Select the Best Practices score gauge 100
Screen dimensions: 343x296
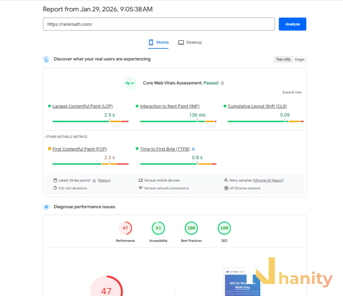(x=191, y=228)
